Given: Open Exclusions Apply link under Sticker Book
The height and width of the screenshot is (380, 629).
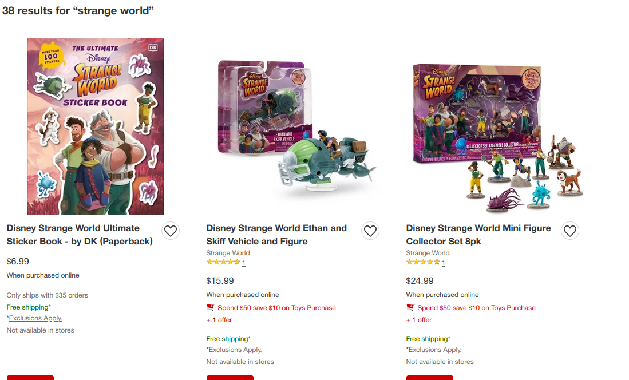Looking at the screenshot, I should [x=35, y=318].
